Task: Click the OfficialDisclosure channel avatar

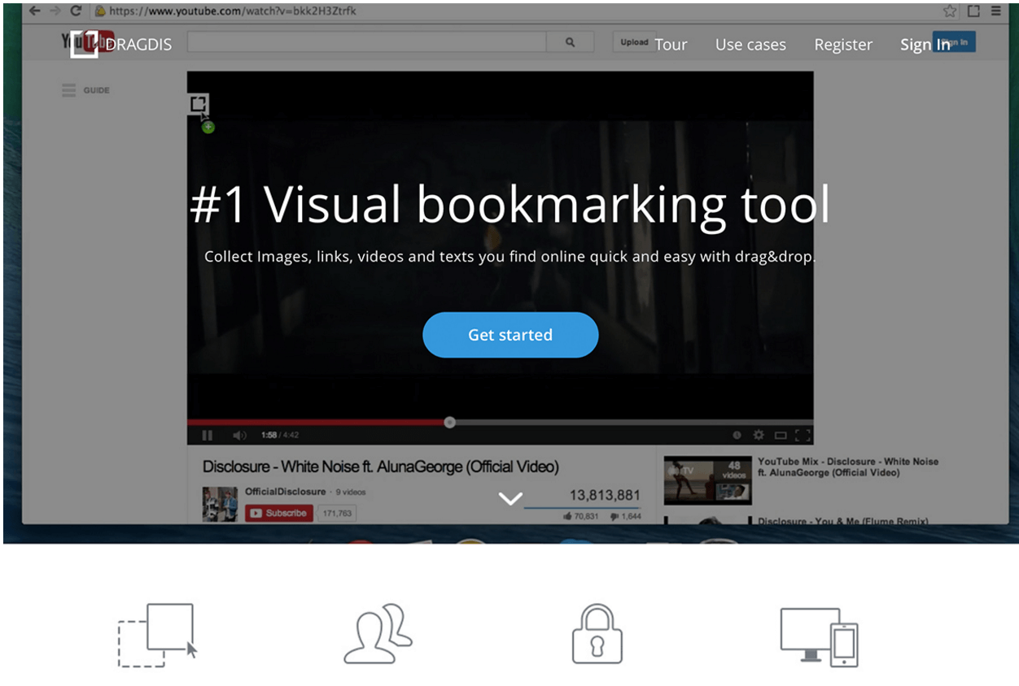Action: tap(220, 504)
